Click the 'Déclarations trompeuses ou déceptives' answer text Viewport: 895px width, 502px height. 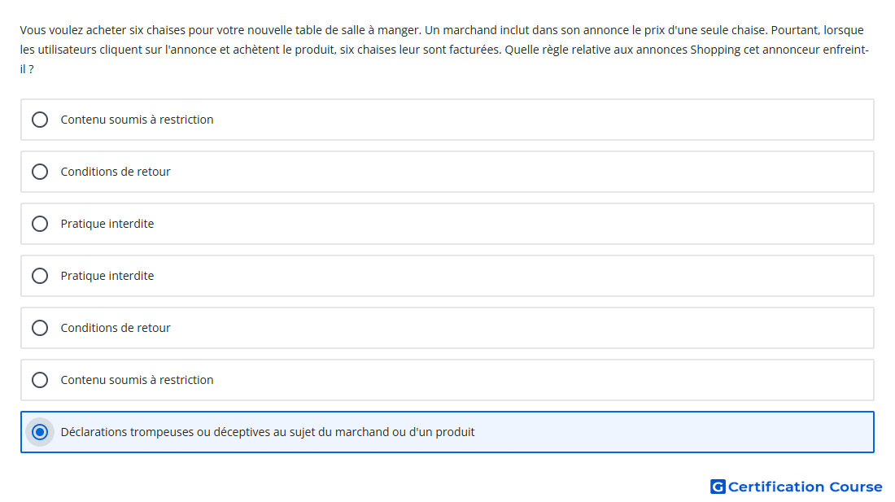[267, 432]
